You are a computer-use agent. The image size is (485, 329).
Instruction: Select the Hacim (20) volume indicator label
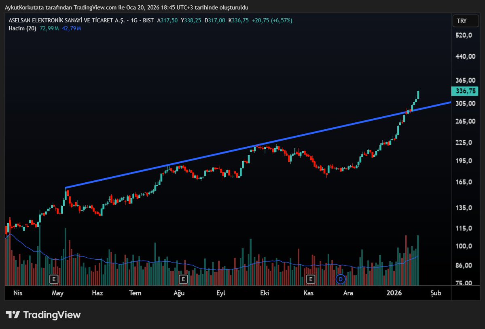tap(22, 28)
